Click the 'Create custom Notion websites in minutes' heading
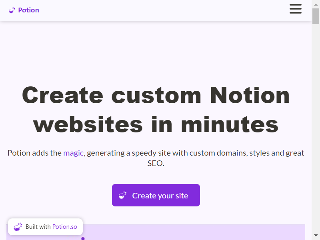Viewport: 320px width, 240px height. [156, 110]
